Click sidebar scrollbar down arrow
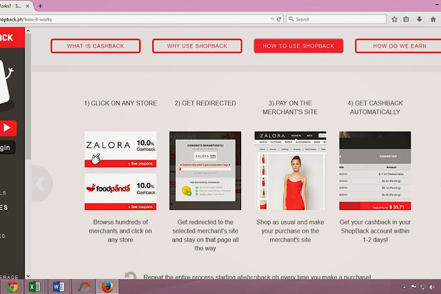 28,276
